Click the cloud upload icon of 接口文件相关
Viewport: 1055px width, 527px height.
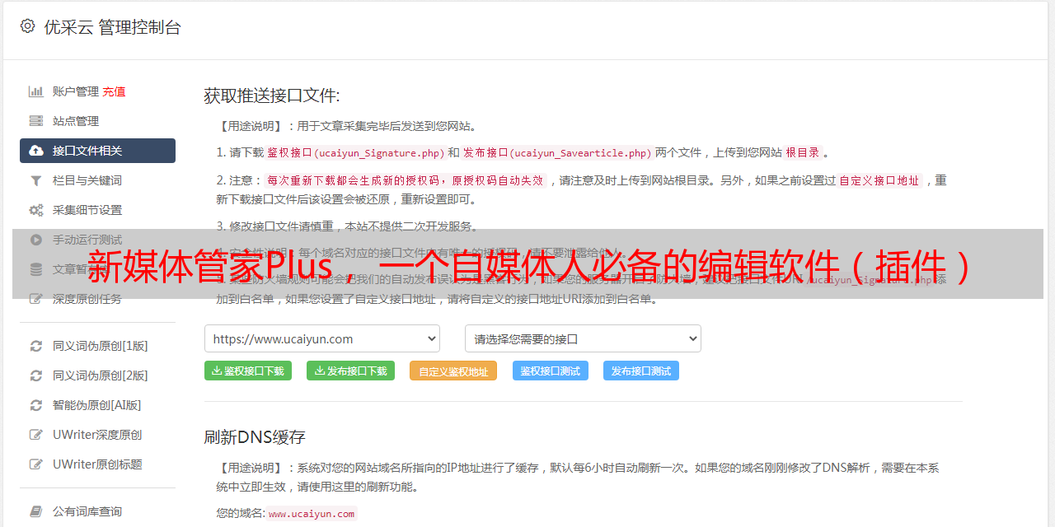(36, 151)
